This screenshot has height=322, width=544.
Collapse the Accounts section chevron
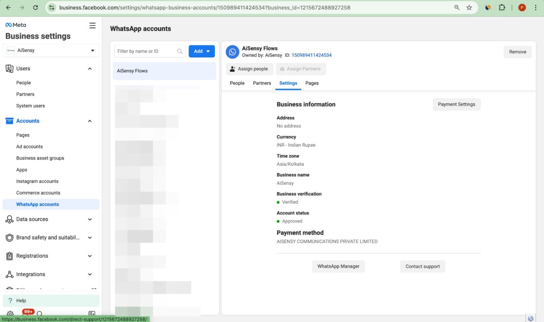tap(90, 121)
